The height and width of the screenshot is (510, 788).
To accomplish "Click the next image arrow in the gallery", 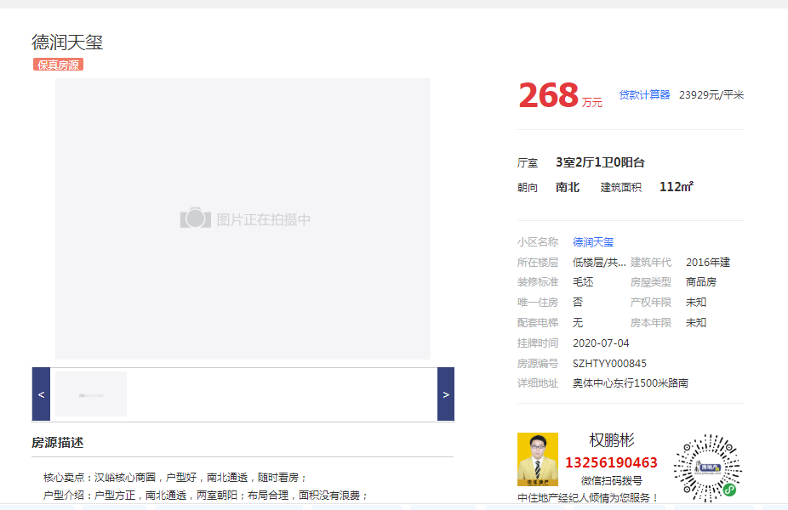I will (x=445, y=394).
